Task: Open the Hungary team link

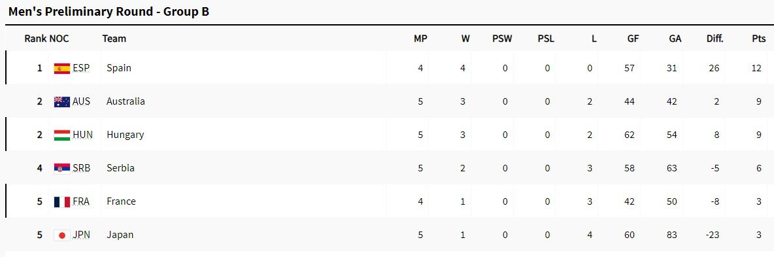Action: (x=126, y=135)
